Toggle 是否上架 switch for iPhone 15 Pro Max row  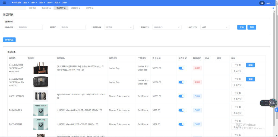181,96
